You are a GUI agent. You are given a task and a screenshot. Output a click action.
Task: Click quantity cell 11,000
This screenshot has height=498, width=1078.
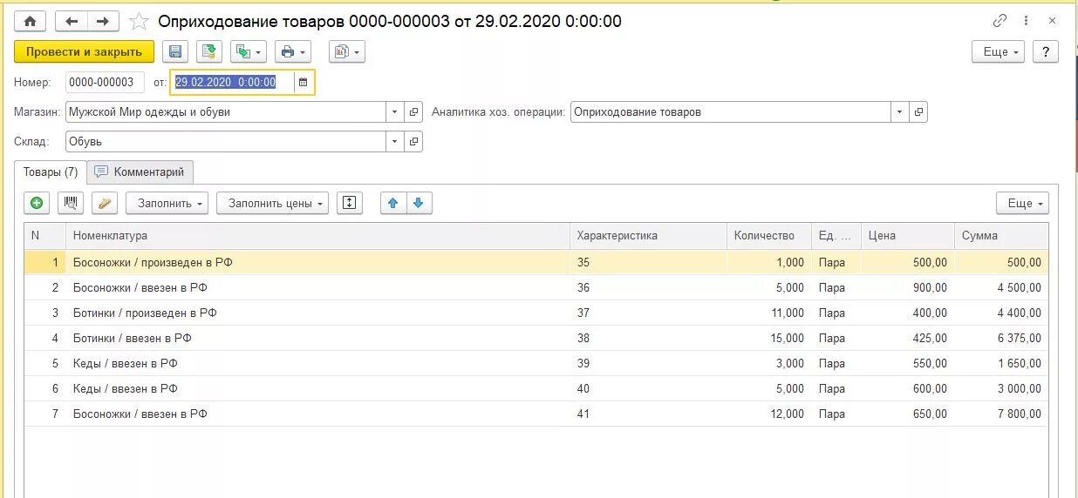point(769,313)
